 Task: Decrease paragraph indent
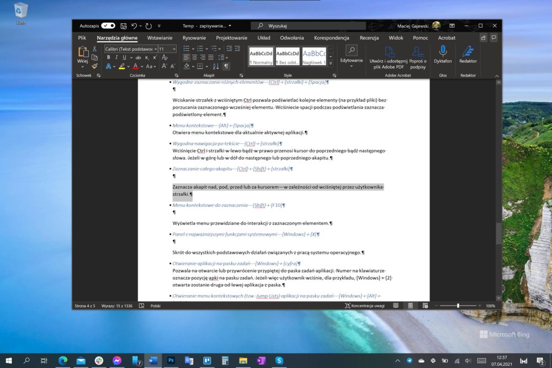point(229,49)
